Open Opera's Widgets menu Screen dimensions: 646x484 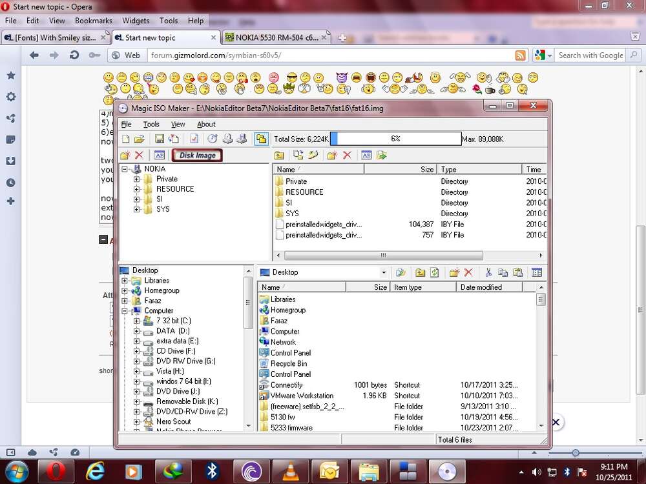(136, 21)
